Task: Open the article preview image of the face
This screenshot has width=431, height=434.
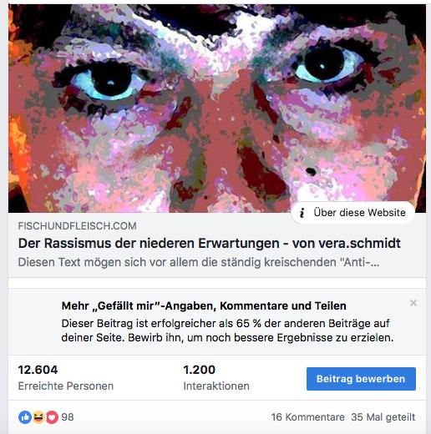Action: click(x=217, y=108)
